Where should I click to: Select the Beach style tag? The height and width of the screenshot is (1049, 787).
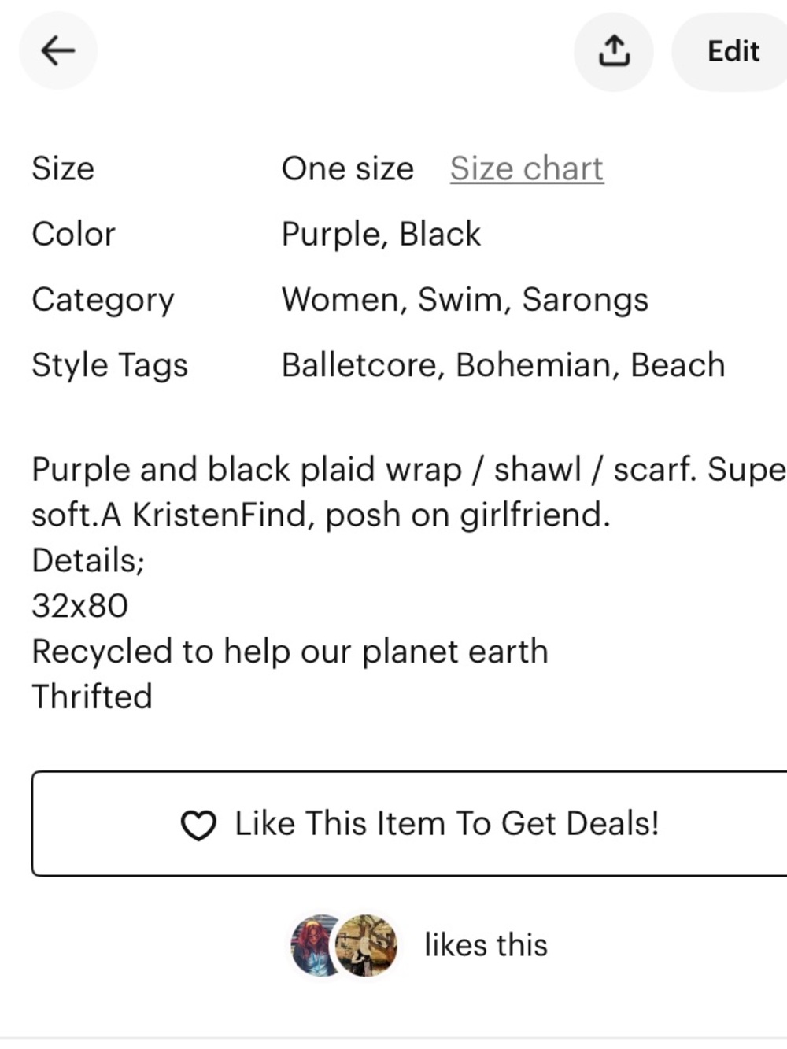coord(678,365)
